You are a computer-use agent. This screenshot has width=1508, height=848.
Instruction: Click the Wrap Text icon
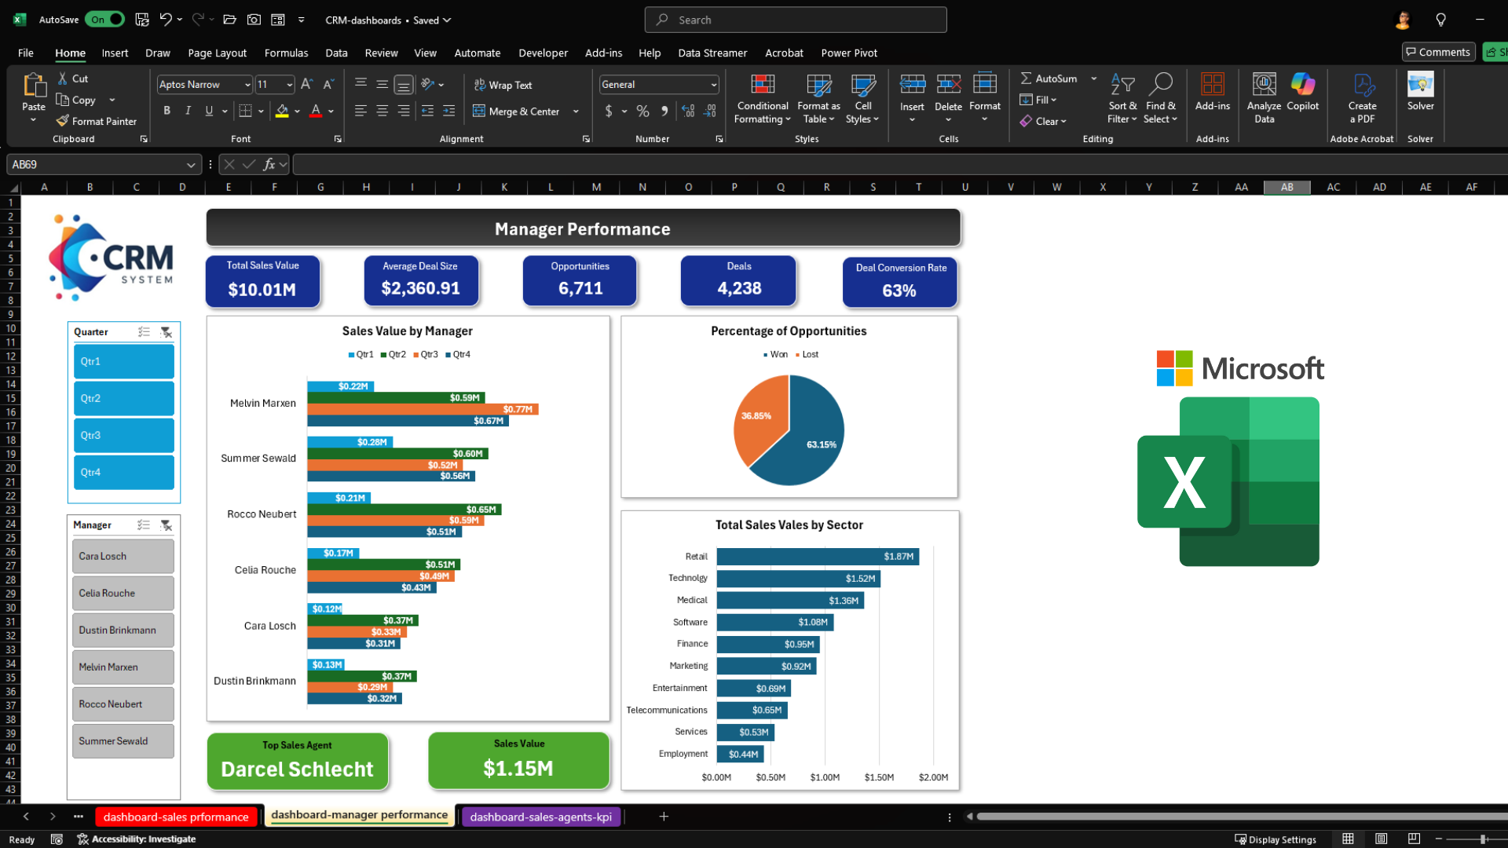(479, 85)
